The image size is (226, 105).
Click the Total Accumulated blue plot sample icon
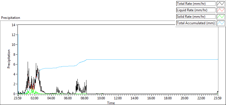click(x=221, y=23)
